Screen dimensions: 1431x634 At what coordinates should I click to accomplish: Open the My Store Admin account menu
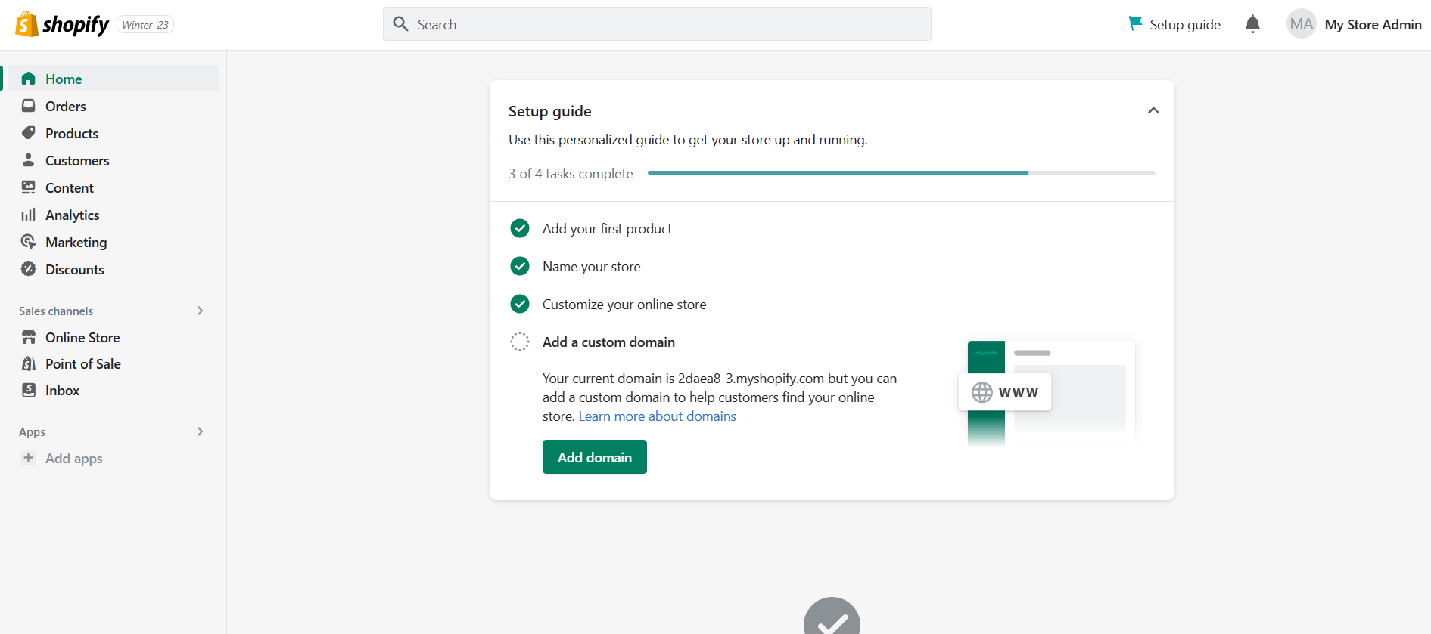click(x=1355, y=24)
